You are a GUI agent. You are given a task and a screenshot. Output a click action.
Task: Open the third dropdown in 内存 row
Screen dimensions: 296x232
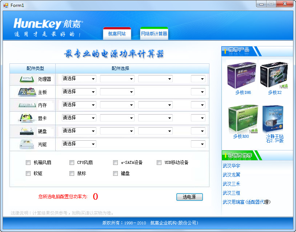155,105
